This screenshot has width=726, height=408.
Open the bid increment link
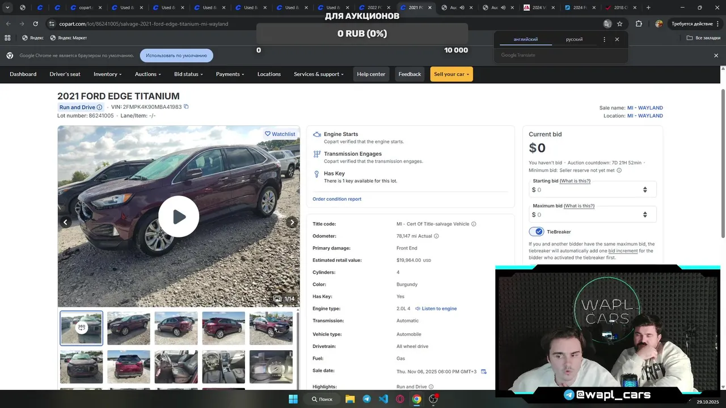pyautogui.click(x=623, y=251)
